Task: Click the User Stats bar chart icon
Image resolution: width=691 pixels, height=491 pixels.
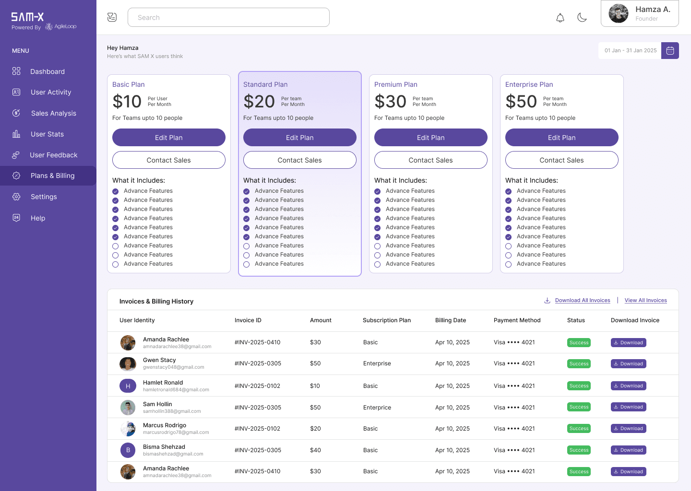Action: coord(16,134)
